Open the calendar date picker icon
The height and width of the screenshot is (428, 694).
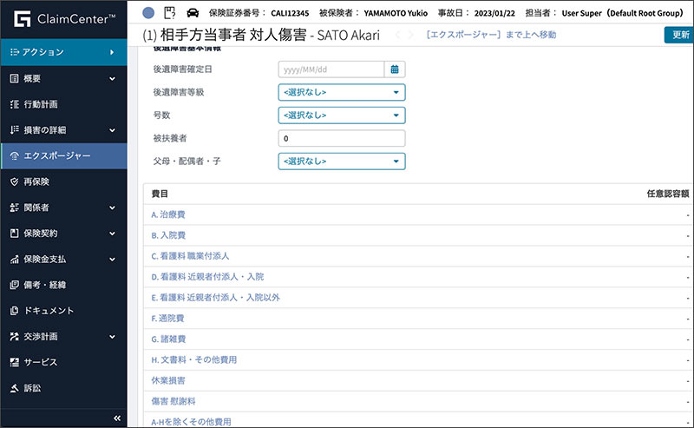point(395,69)
